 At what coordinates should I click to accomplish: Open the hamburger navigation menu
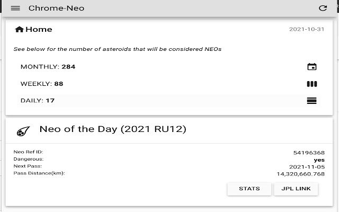[x=15, y=8]
